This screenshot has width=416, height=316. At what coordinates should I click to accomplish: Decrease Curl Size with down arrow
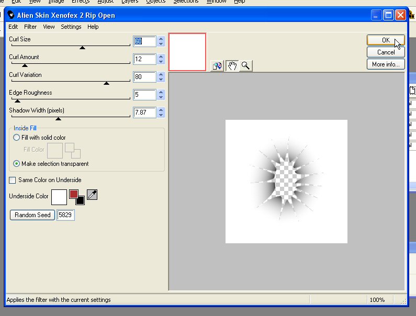tap(161, 44)
